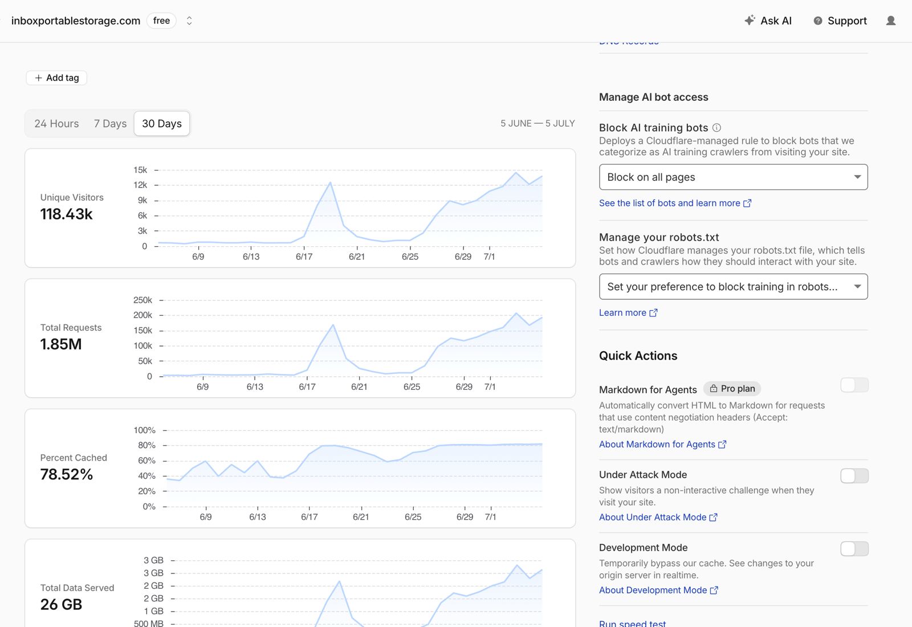912x627 pixels.
Task: Select the 30 Days tab
Action: [162, 124]
